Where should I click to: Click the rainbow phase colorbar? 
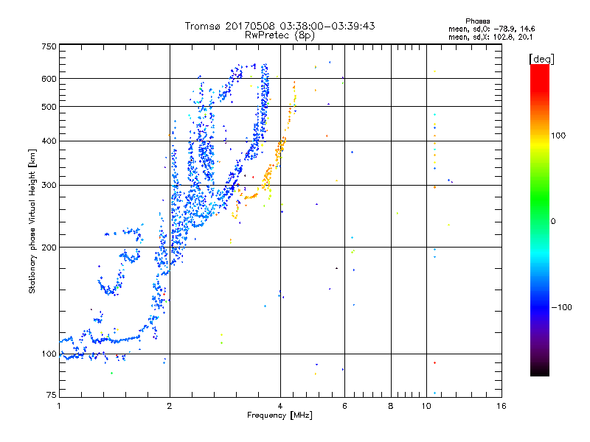click(540, 220)
